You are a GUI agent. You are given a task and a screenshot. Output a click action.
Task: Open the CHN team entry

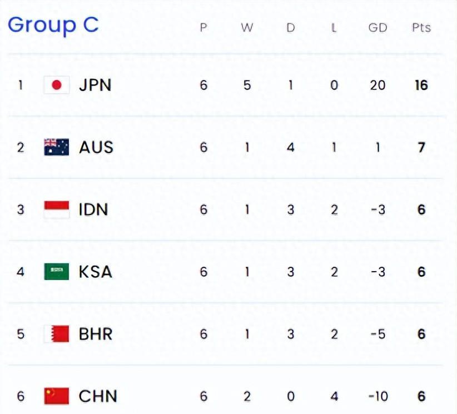point(98,396)
